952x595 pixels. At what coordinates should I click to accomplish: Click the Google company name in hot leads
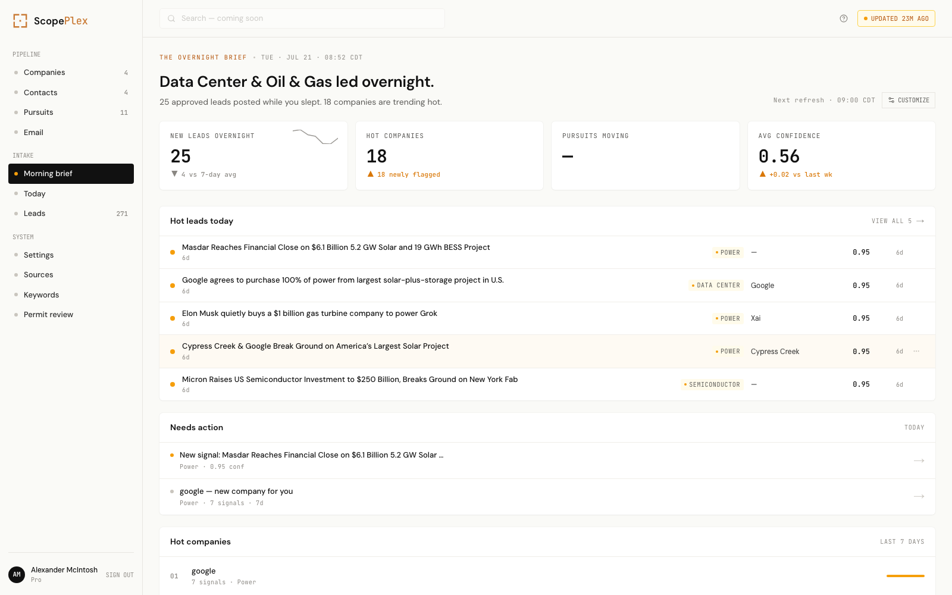[x=762, y=286]
